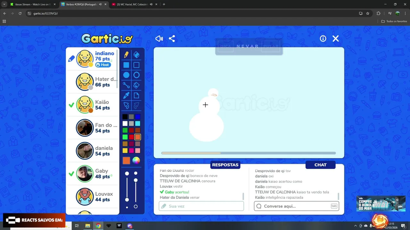Open File Explorer from the taskbar
The image size is (410, 230).
[x=87, y=226]
